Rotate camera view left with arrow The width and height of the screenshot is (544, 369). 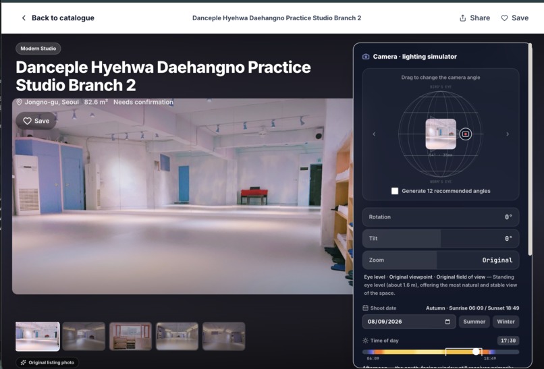pyautogui.click(x=374, y=134)
